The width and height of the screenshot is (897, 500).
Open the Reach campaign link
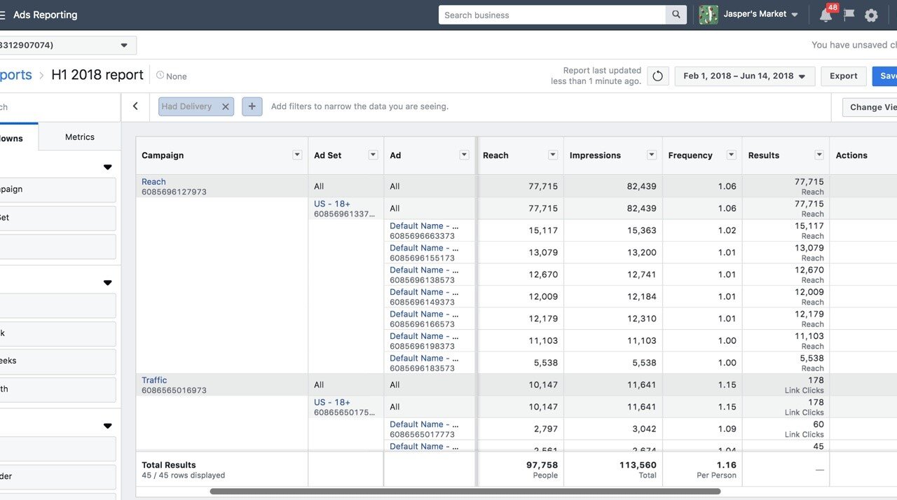(153, 181)
